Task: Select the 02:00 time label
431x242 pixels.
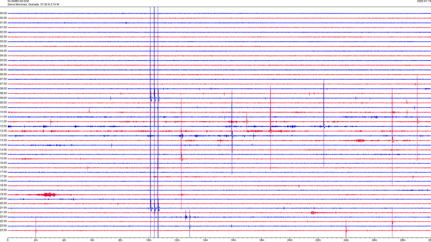Action: coord(4,32)
